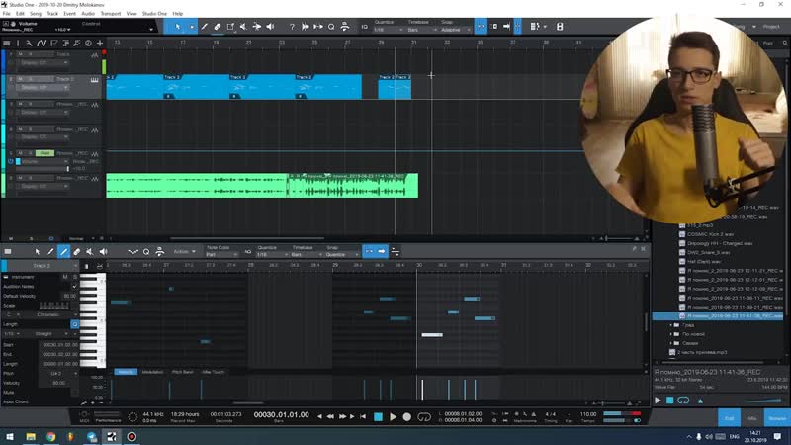Click the Quantize Q icon in music editor

(x=146, y=251)
